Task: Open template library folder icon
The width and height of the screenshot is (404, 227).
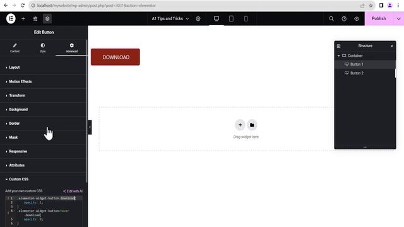Action: click(x=252, y=125)
